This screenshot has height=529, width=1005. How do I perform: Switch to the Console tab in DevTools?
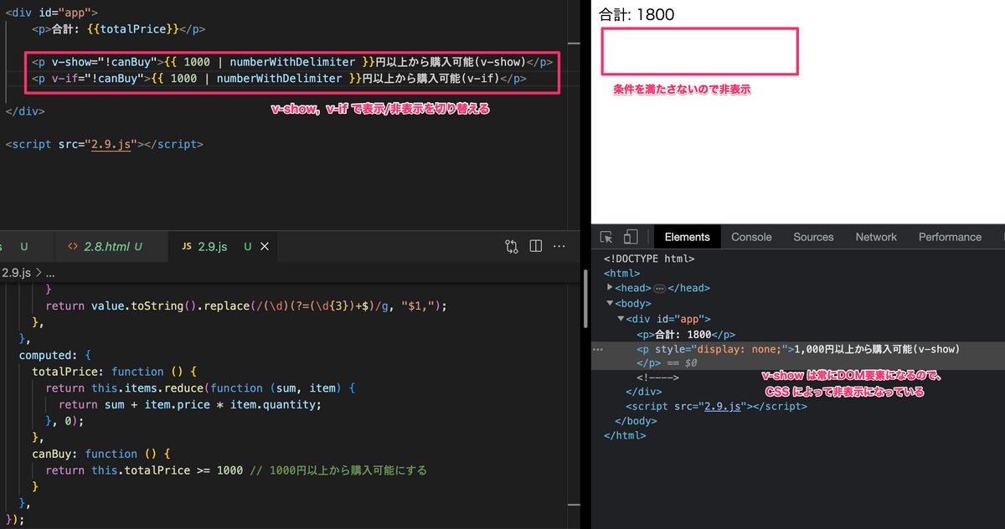coord(751,237)
